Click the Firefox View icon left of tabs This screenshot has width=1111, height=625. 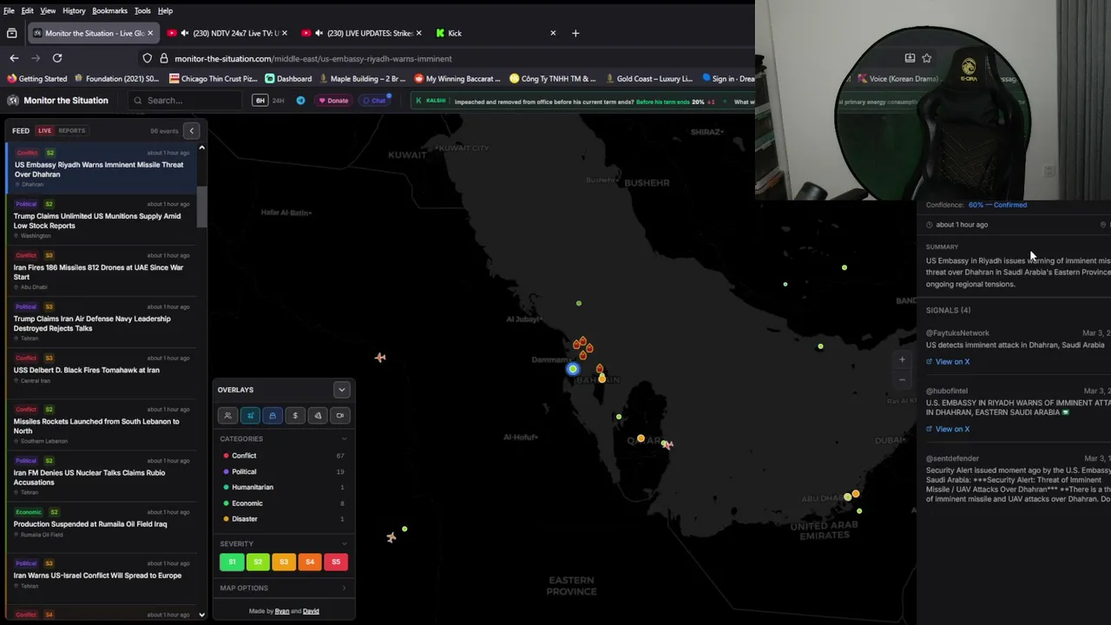[x=11, y=33]
